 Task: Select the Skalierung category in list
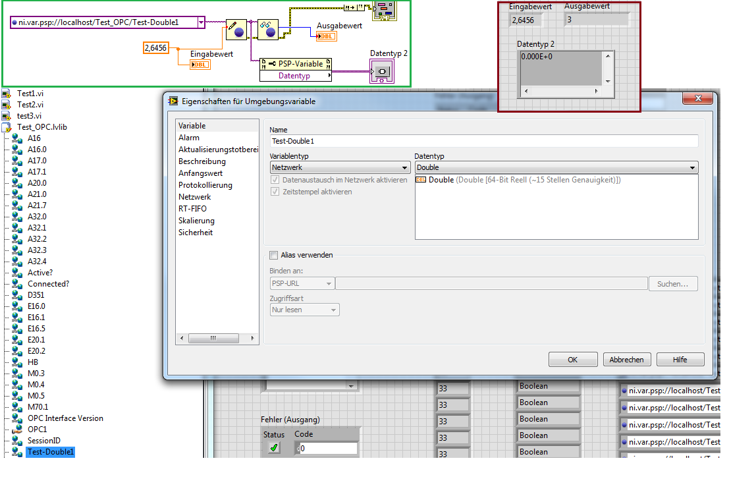click(196, 221)
